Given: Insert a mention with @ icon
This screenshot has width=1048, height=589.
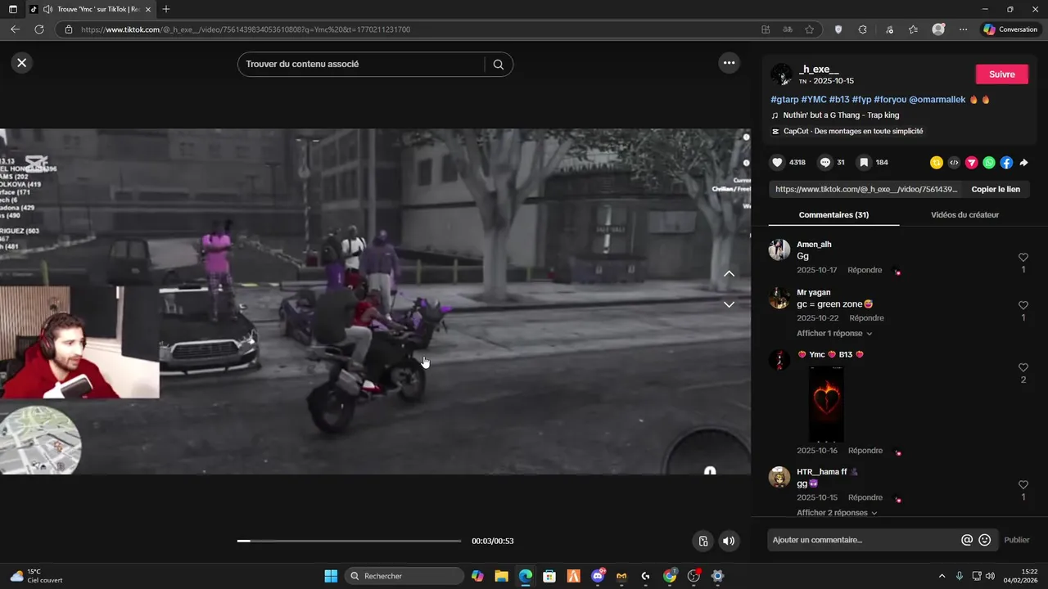Looking at the screenshot, I should point(967,540).
